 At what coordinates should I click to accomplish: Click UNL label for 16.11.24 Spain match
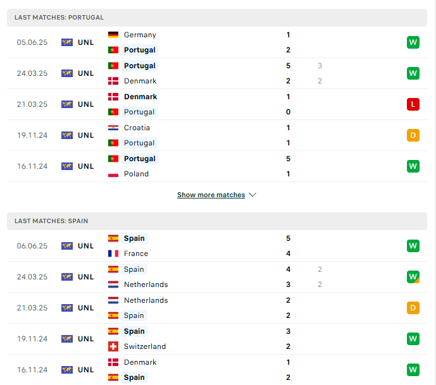point(85,370)
